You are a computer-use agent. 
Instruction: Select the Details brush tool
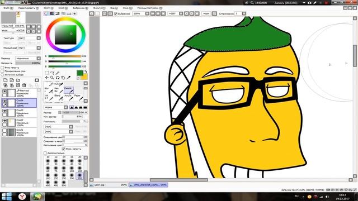tap(69, 90)
